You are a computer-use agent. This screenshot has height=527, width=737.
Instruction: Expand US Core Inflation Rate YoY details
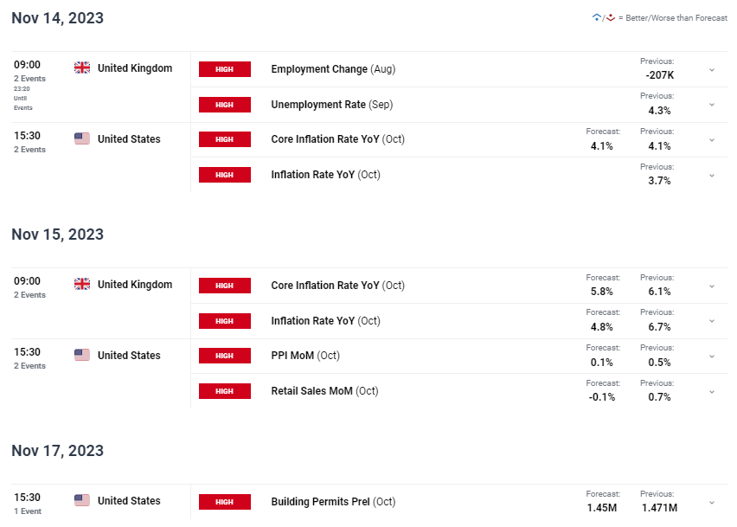click(x=712, y=140)
